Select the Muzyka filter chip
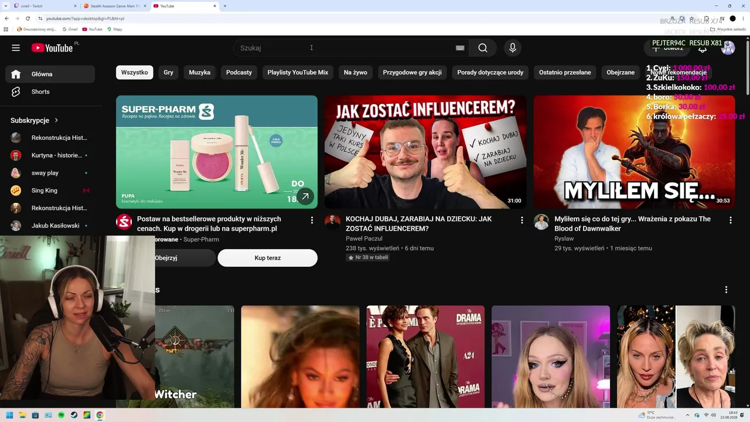Viewport: 750px width, 422px height. tap(200, 72)
